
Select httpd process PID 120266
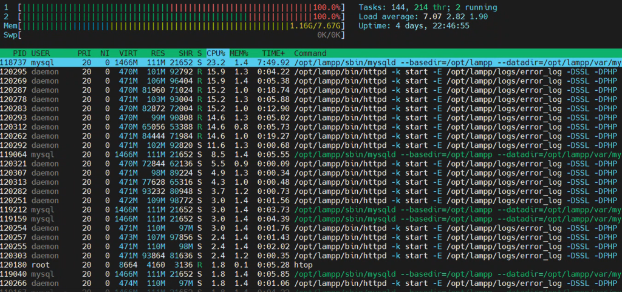(x=311, y=284)
